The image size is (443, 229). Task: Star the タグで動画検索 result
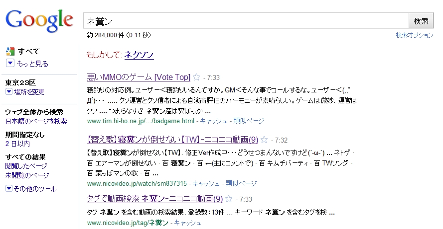[229, 199]
